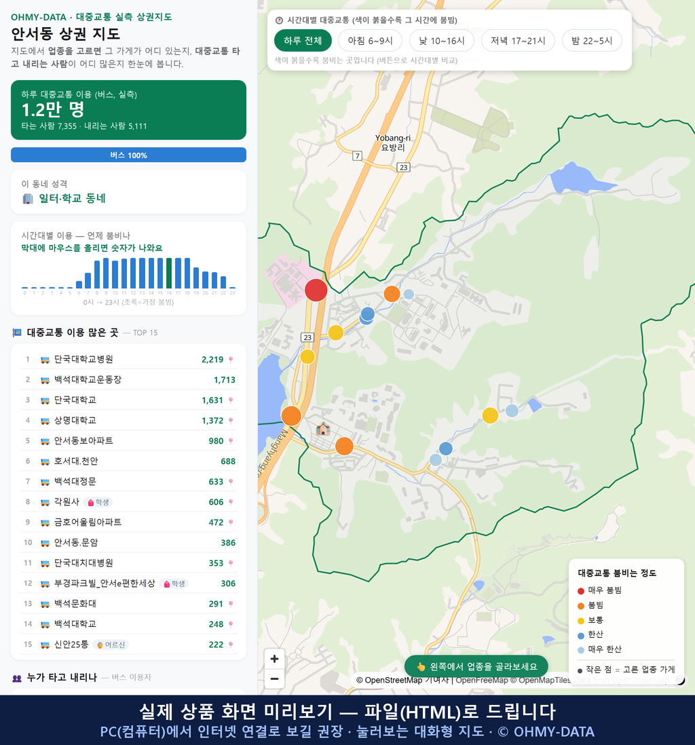
Task: Click the pin icon on 백석문화대 row
Action: (231, 604)
